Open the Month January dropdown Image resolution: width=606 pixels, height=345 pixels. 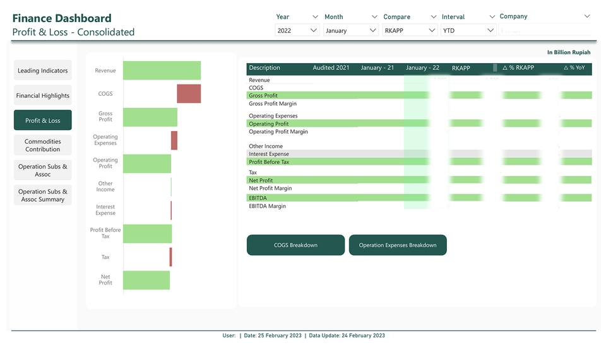pos(351,30)
